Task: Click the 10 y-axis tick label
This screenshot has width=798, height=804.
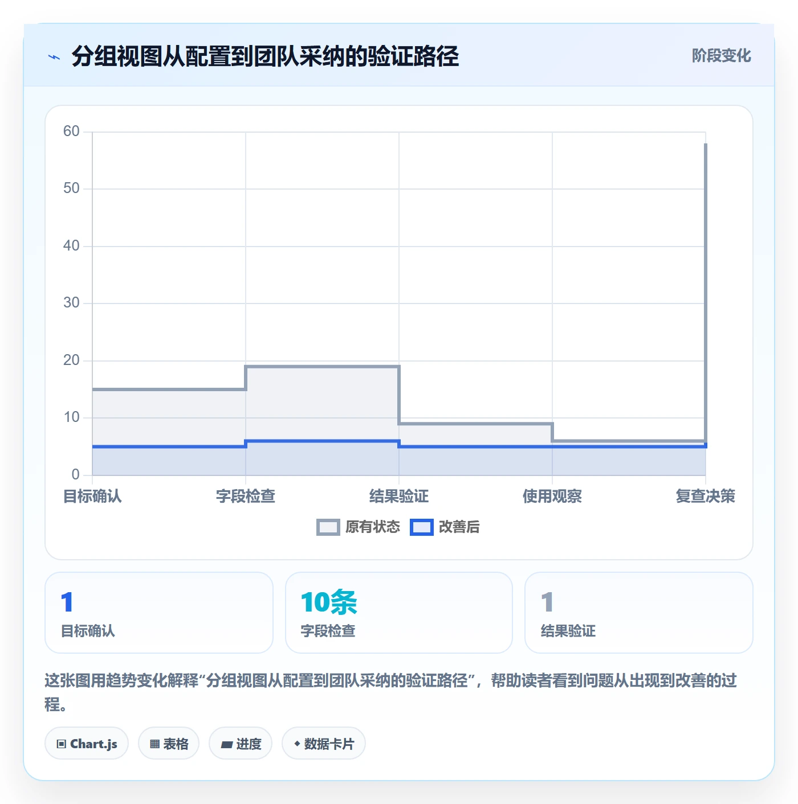Action: click(71, 417)
